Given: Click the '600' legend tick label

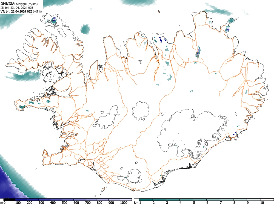Looking at the screenshot, I should coord(76,203).
